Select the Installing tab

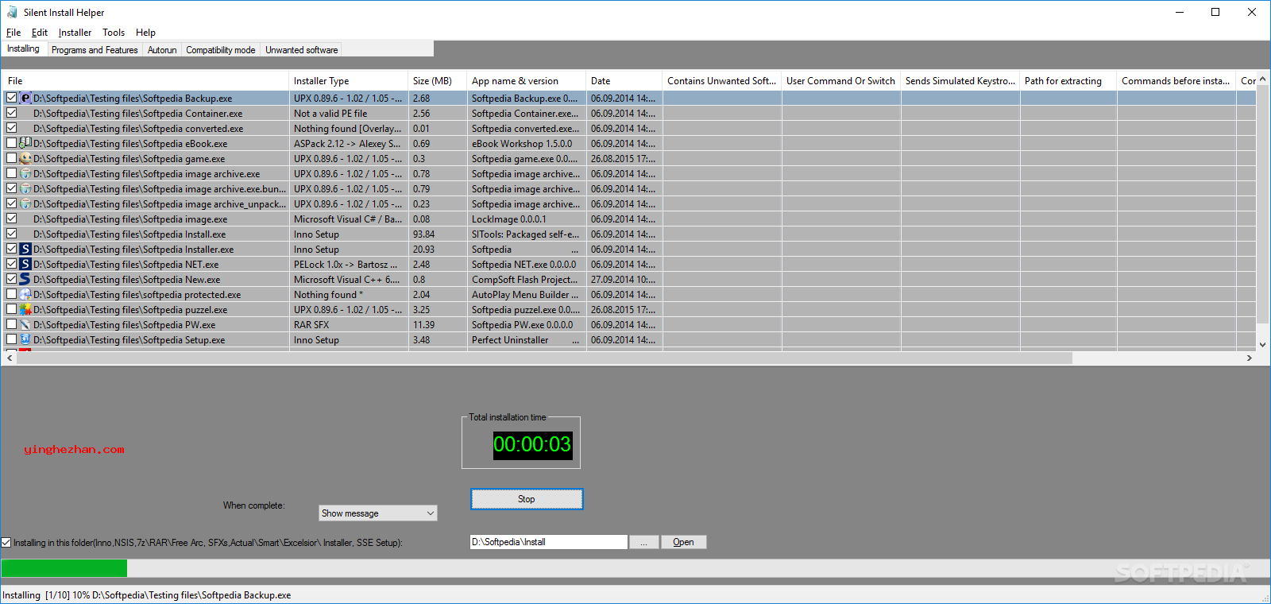pyautogui.click(x=23, y=48)
